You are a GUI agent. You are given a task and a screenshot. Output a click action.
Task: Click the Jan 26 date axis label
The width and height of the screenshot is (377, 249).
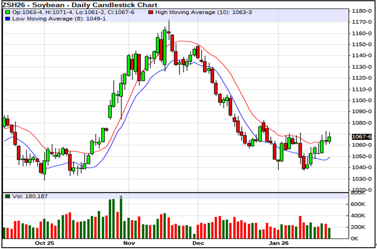point(279,243)
